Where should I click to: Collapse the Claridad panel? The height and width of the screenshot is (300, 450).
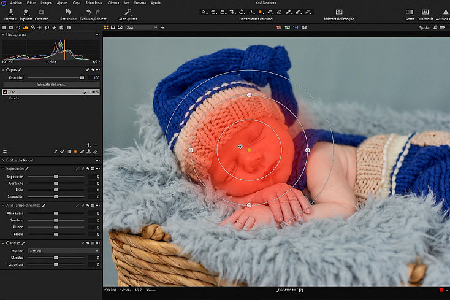click(3, 243)
